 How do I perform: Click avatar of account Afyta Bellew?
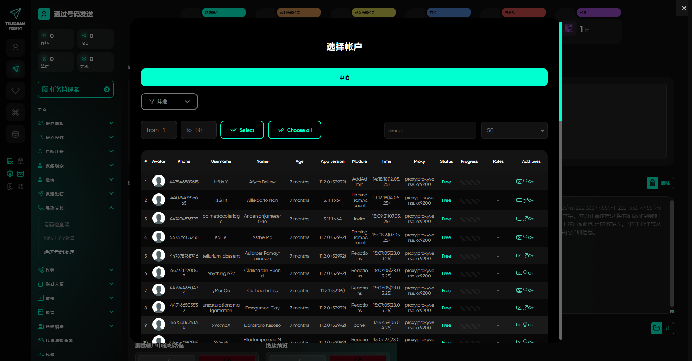(159, 181)
